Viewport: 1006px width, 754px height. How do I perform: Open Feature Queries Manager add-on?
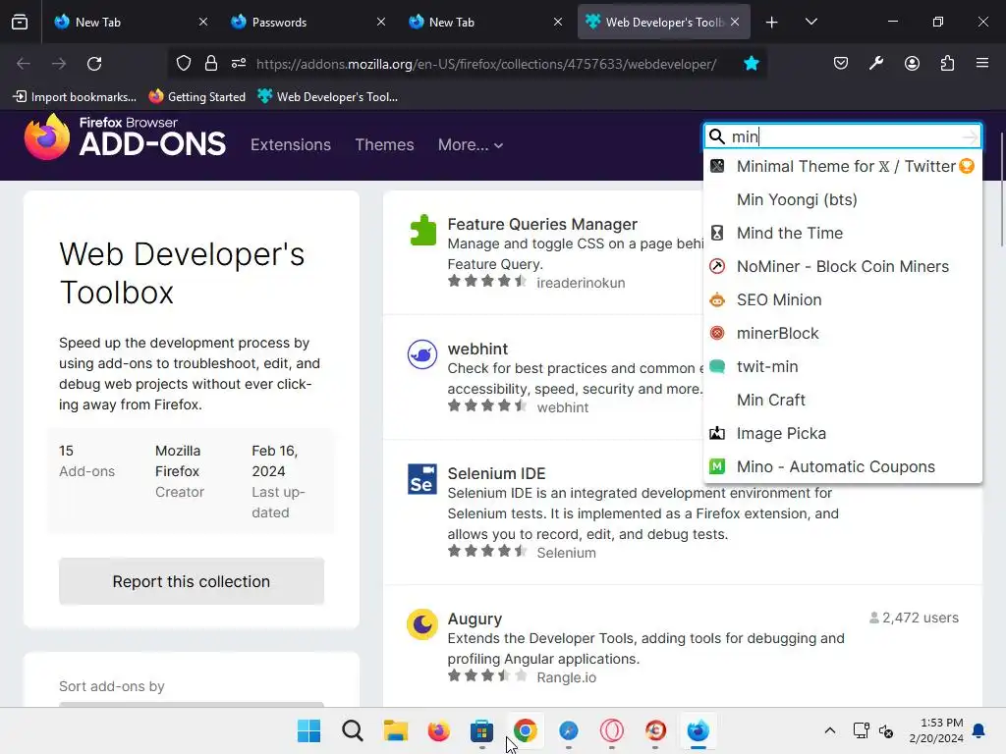pos(542,224)
